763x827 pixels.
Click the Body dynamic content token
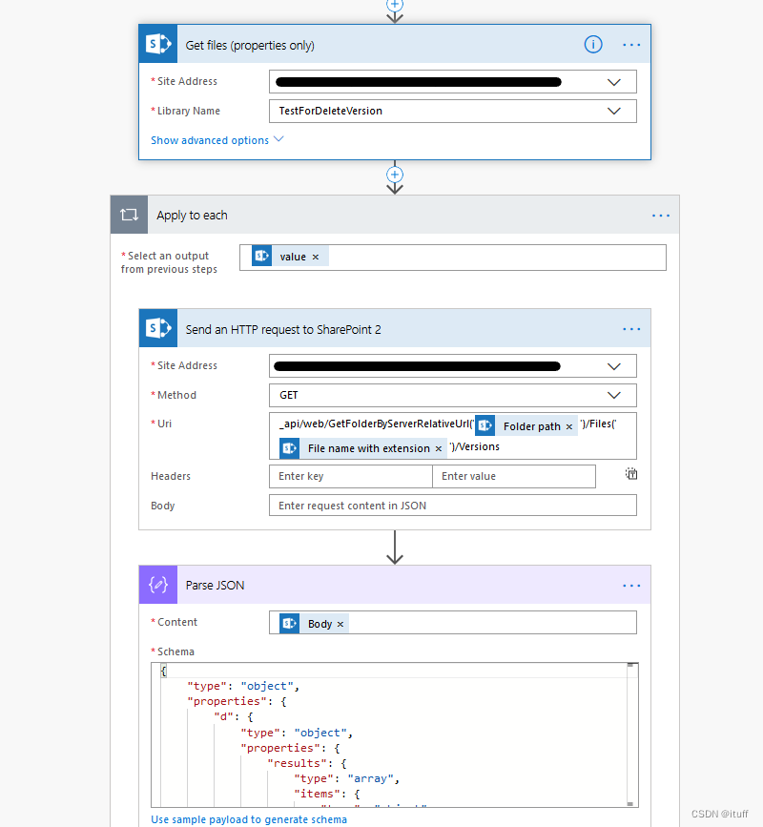tap(314, 624)
